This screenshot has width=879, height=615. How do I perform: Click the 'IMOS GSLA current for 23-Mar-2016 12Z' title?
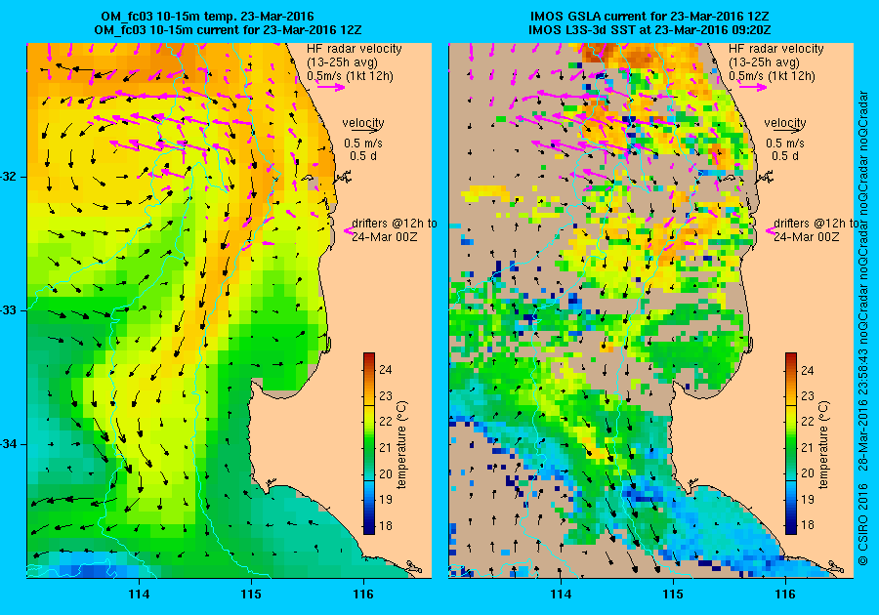pyautogui.click(x=649, y=16)
